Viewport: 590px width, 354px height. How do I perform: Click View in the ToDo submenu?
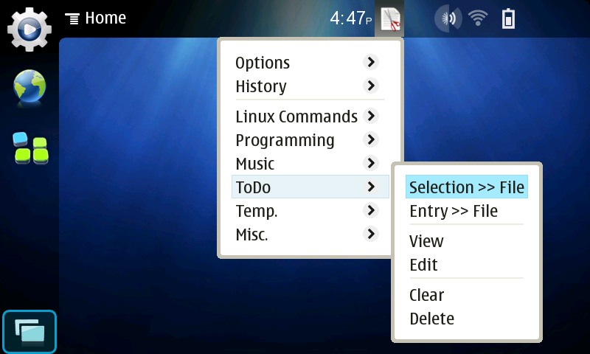point(427,241)
